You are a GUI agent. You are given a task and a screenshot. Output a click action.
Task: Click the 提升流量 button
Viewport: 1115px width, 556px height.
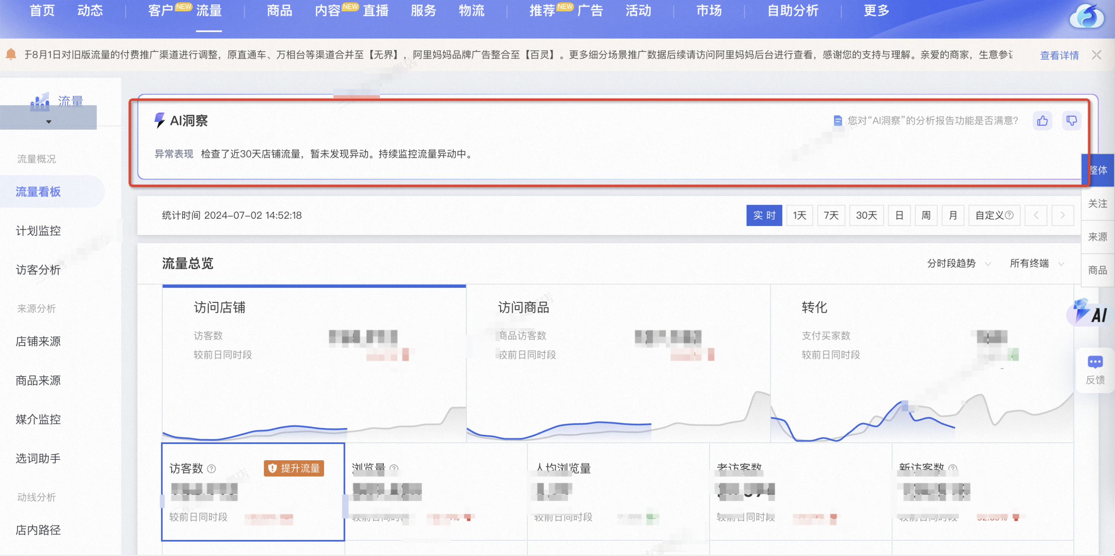pyautogui.click(x=294, y=468)
